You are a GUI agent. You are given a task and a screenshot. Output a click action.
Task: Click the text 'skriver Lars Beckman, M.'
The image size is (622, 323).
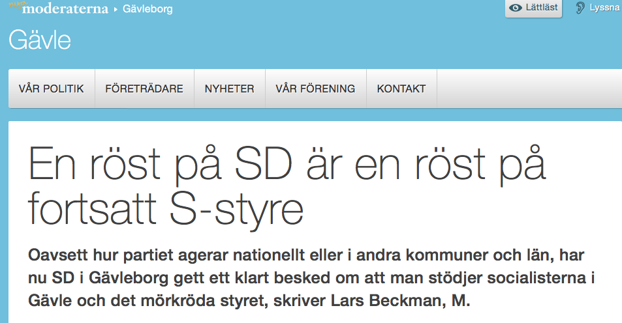[371, 301]
